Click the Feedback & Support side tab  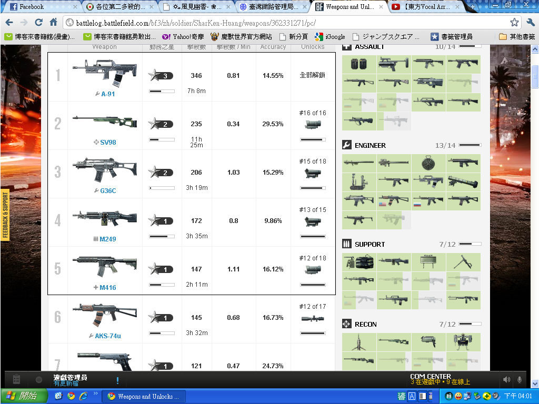5,215
